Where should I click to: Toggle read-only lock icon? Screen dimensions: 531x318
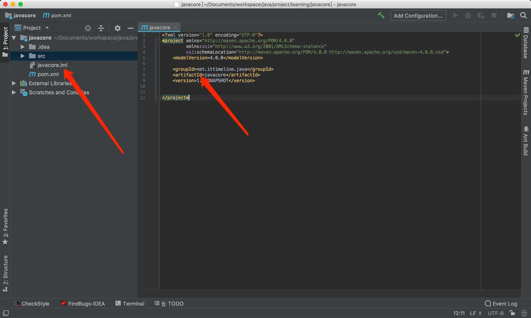tap(512, 313)
